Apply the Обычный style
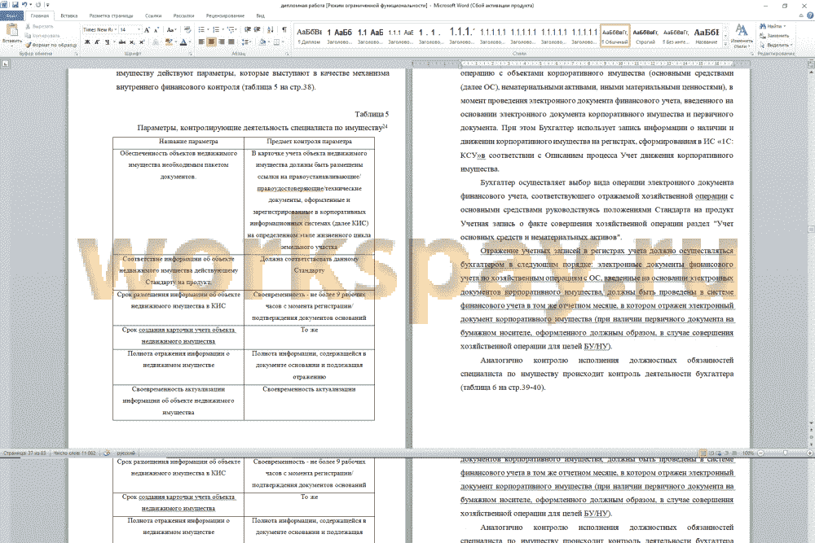 click(x=615, y=36)
